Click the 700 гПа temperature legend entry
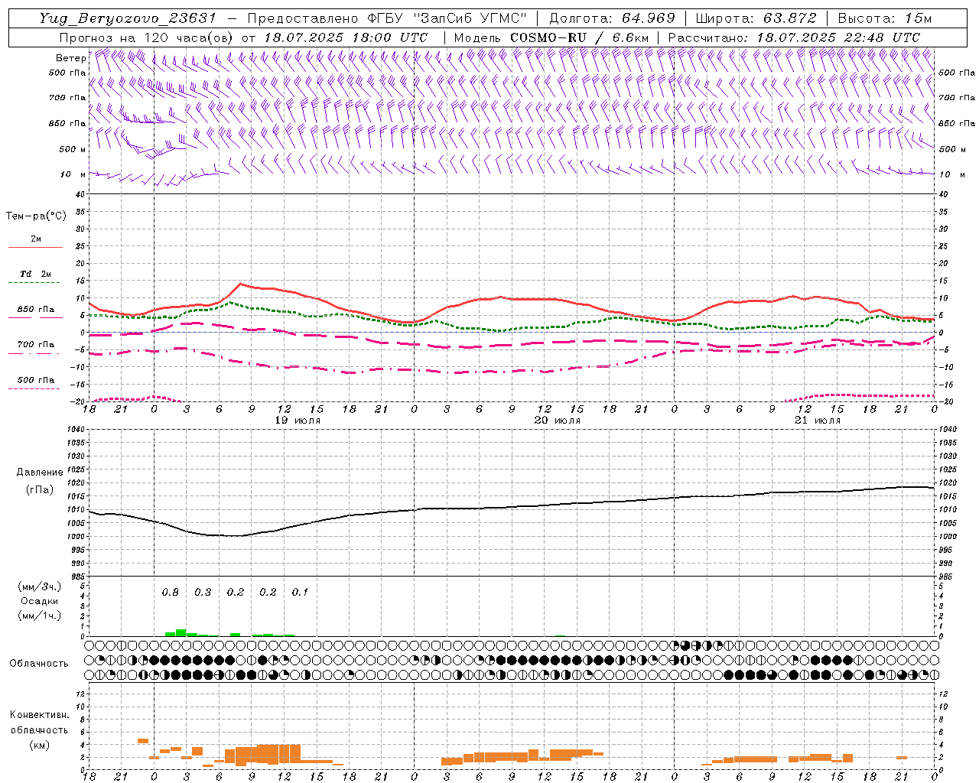Viewport: 979px width, 783px height. click(35, 345)
